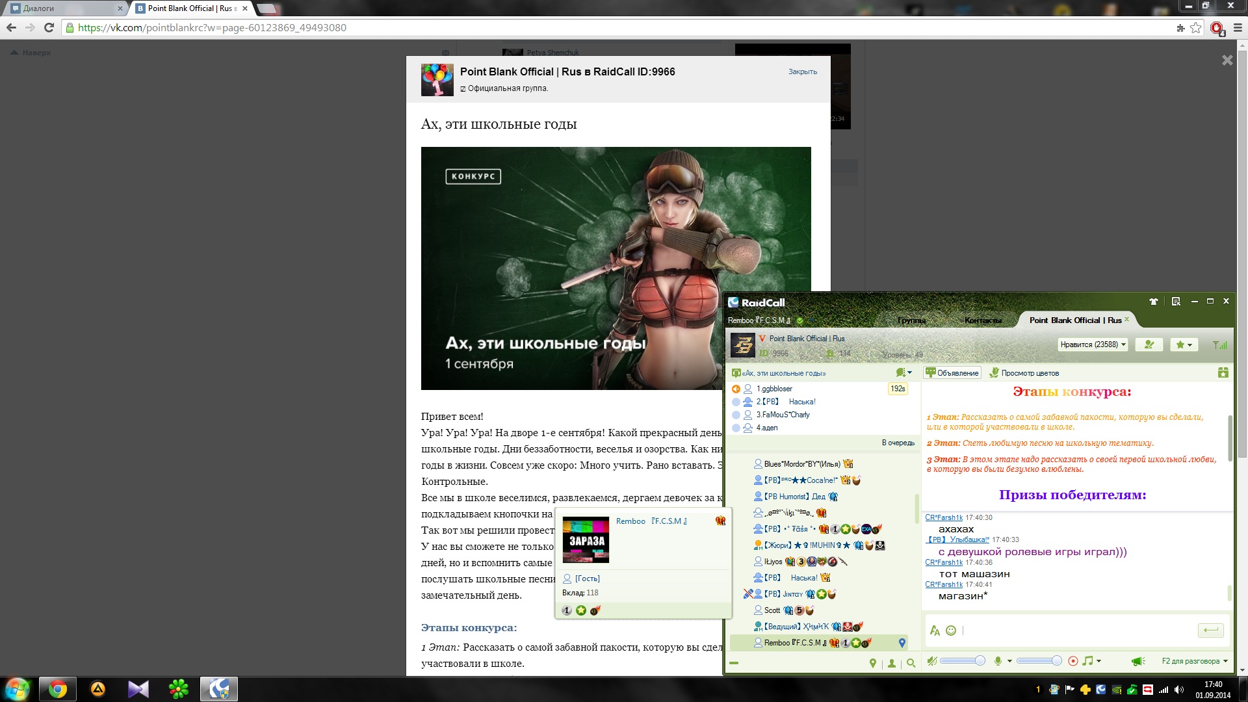Click the location pin beside Remboo's row
This screenshot has width=1248, height=702.
coord(902,643)
